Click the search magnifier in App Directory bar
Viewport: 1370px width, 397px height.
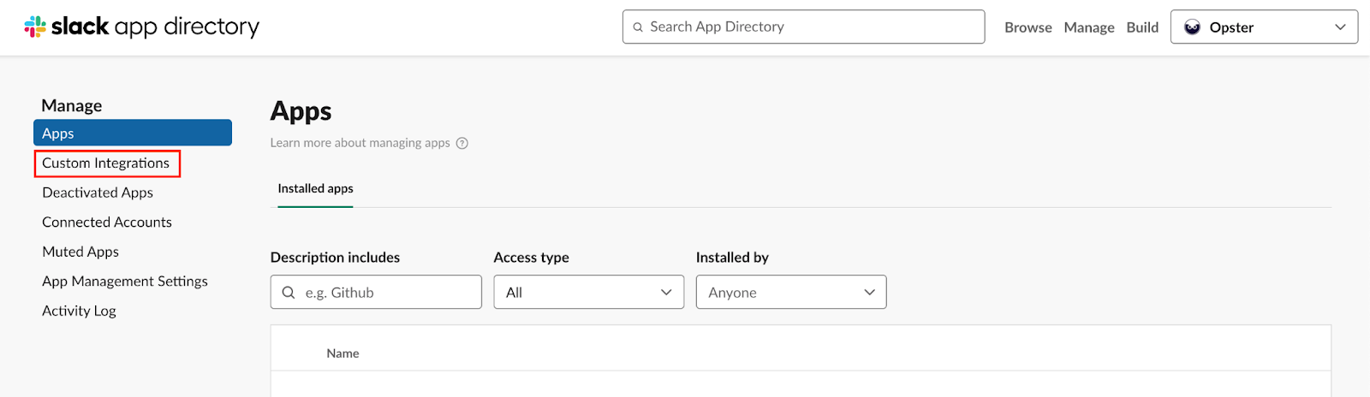pos(638,27)
